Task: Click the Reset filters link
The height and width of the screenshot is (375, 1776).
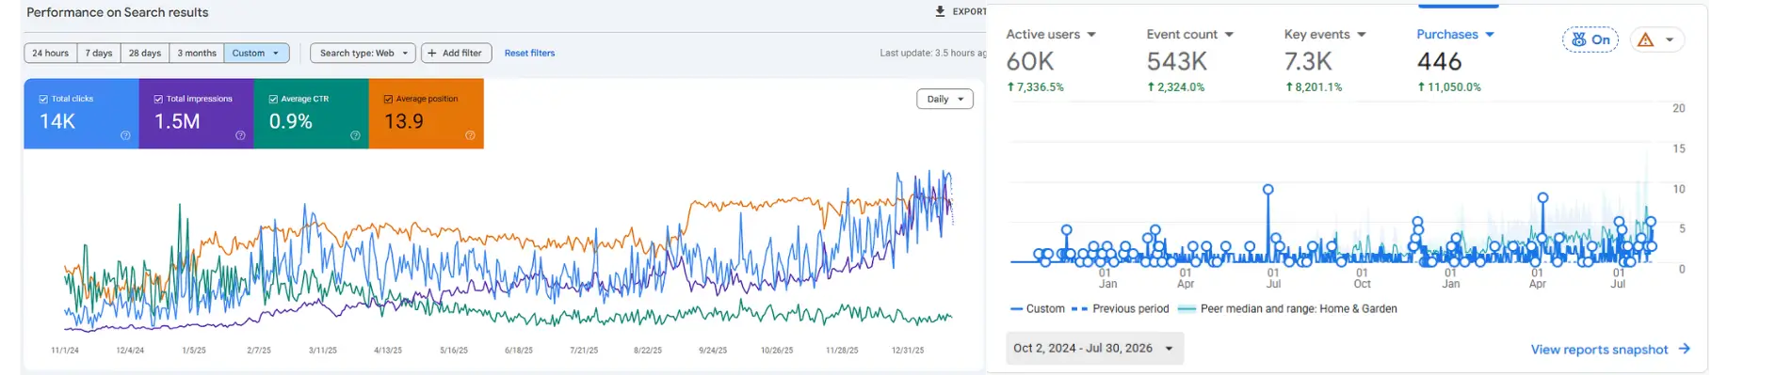Action: click(529, 53)
